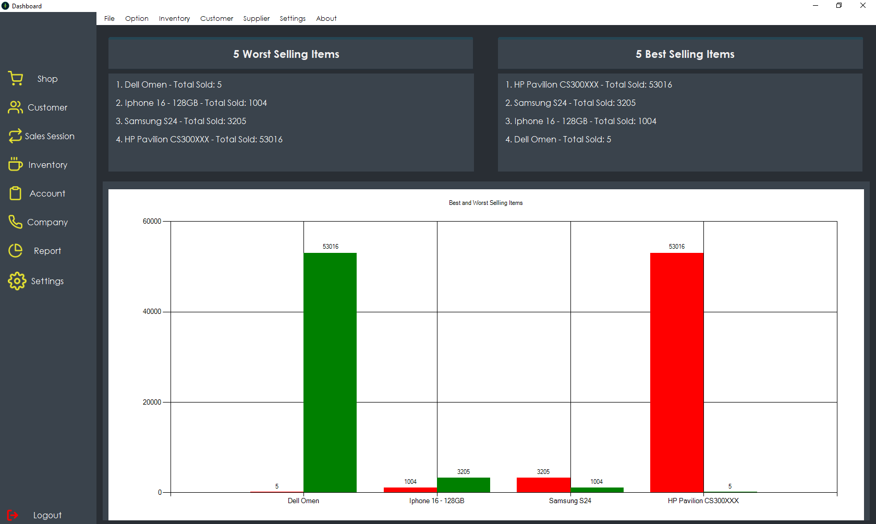Open Company via the phone icon
The width and height of the screenshot is (876, 524).
click(x=15, y=222)
